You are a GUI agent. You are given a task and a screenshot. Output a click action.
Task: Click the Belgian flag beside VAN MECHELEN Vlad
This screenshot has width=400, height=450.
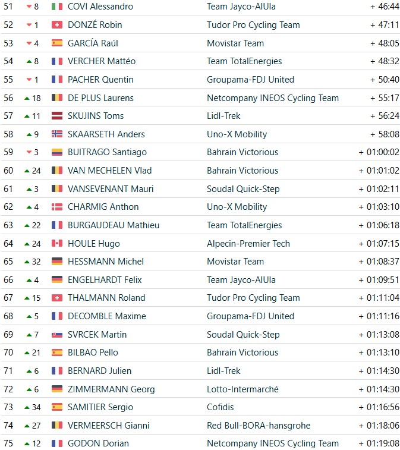click(57, 171)
